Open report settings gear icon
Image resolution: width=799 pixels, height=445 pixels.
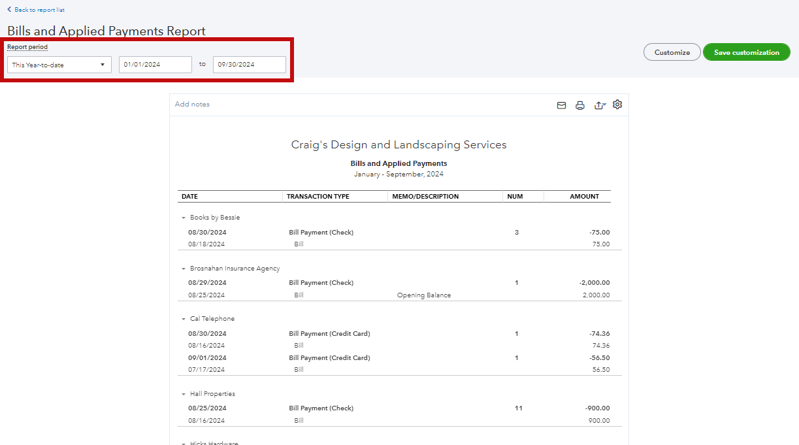click(617, 105)
